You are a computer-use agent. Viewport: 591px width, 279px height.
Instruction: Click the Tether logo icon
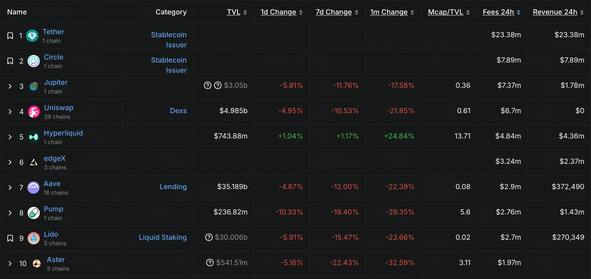click(x=32, y=36)
